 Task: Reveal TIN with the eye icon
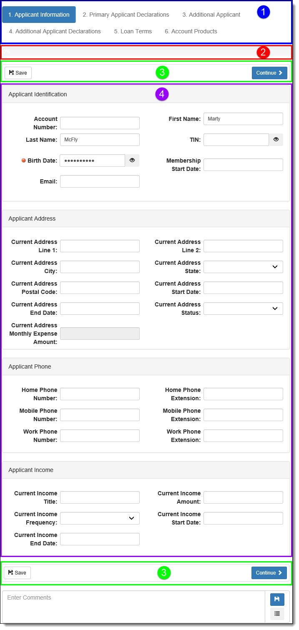click(x=276, y=140)
